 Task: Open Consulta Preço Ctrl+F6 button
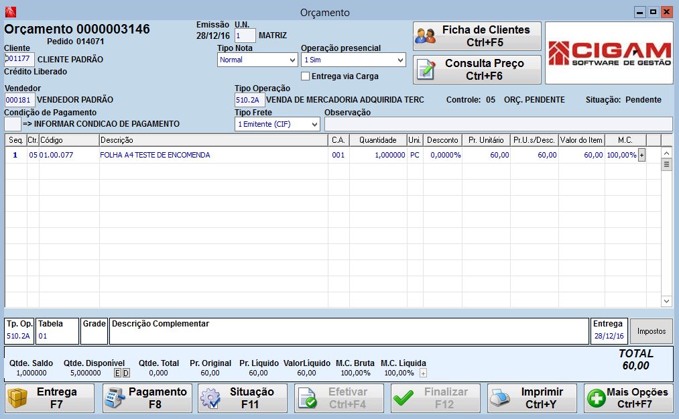coord(477,70)
